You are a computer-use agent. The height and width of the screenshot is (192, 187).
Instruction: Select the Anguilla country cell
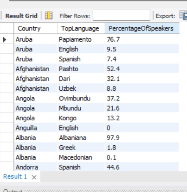36,128
